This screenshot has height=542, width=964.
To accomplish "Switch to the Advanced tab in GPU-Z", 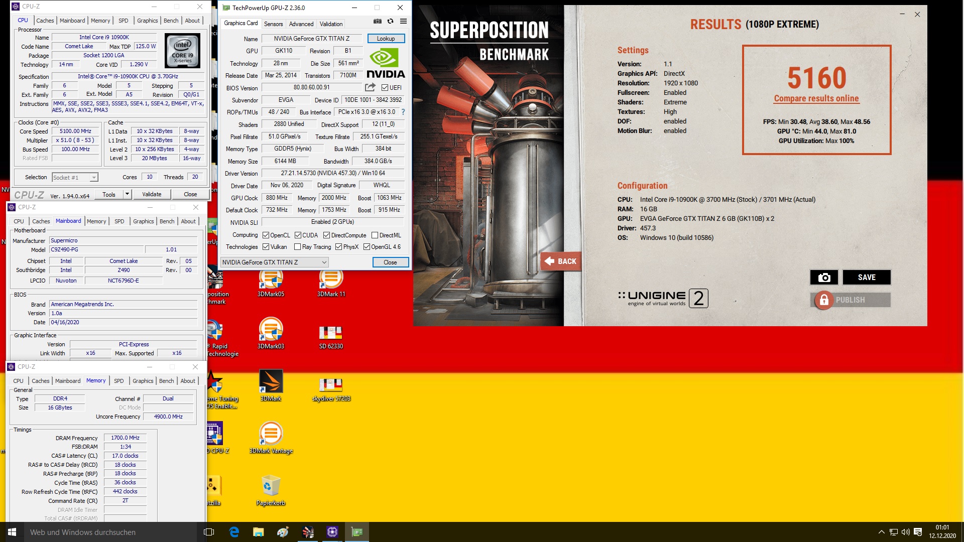I will coord(301,24).
